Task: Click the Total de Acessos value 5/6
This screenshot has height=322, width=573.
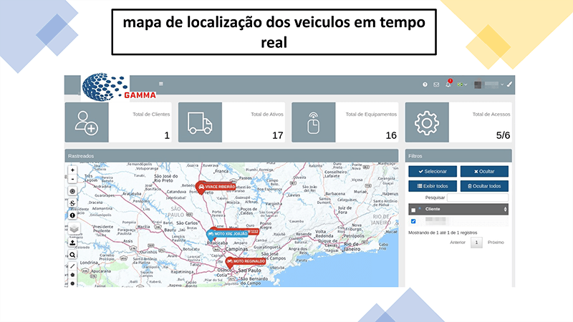Action: tap(503, 135)
